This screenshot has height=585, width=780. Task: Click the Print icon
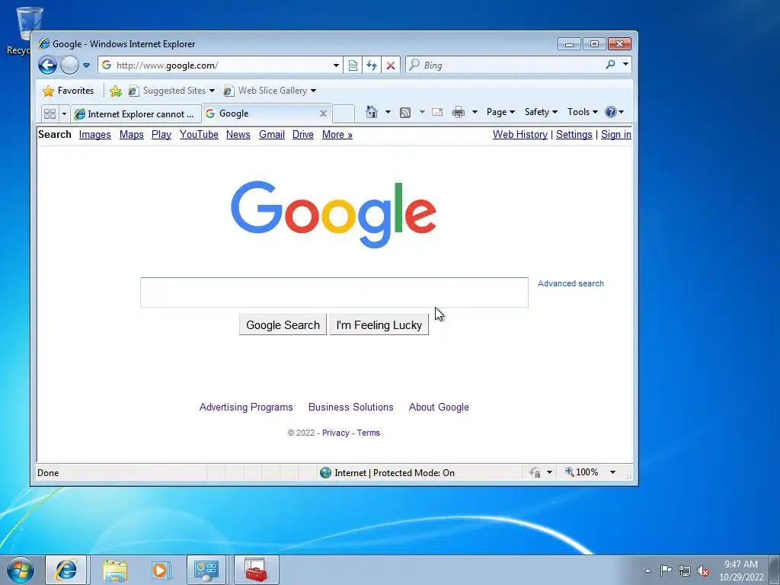pos(458,112)
